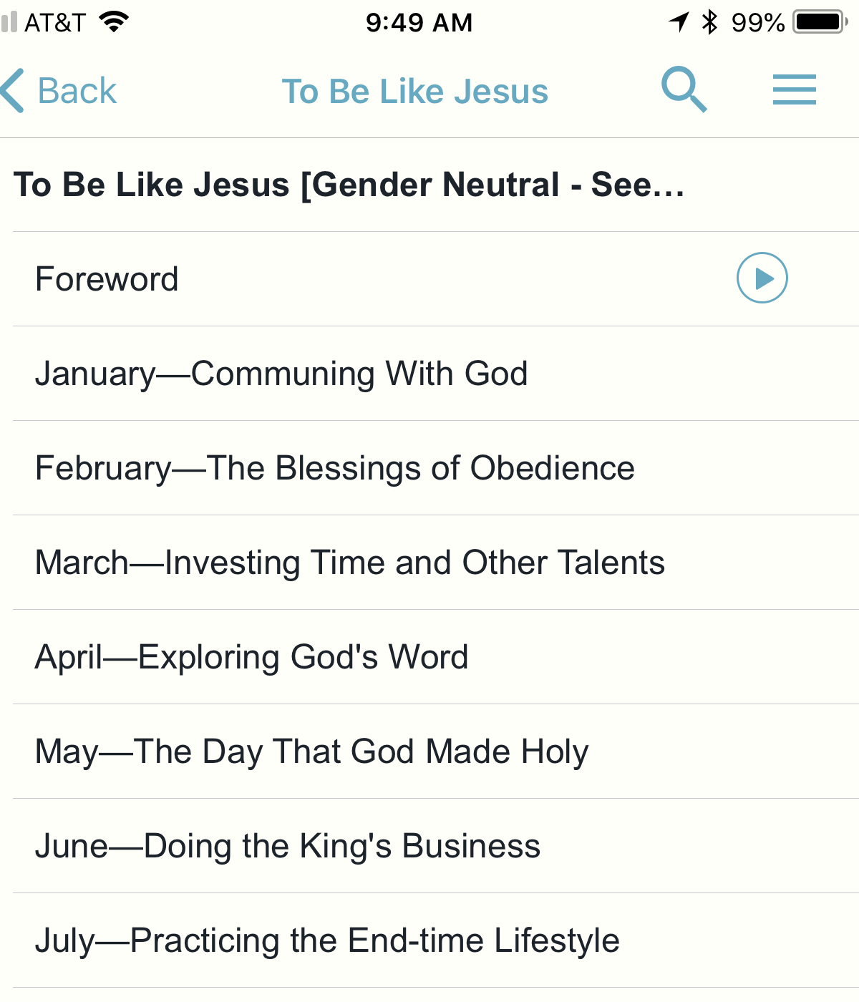The image size is (859, 1002).
Task: Open February—The Blessings of Obedience
Action: coord(436,468)
